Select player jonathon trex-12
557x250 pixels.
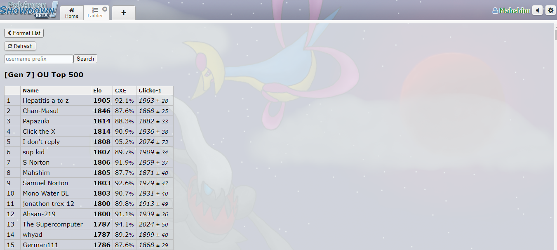coord(48,203)
